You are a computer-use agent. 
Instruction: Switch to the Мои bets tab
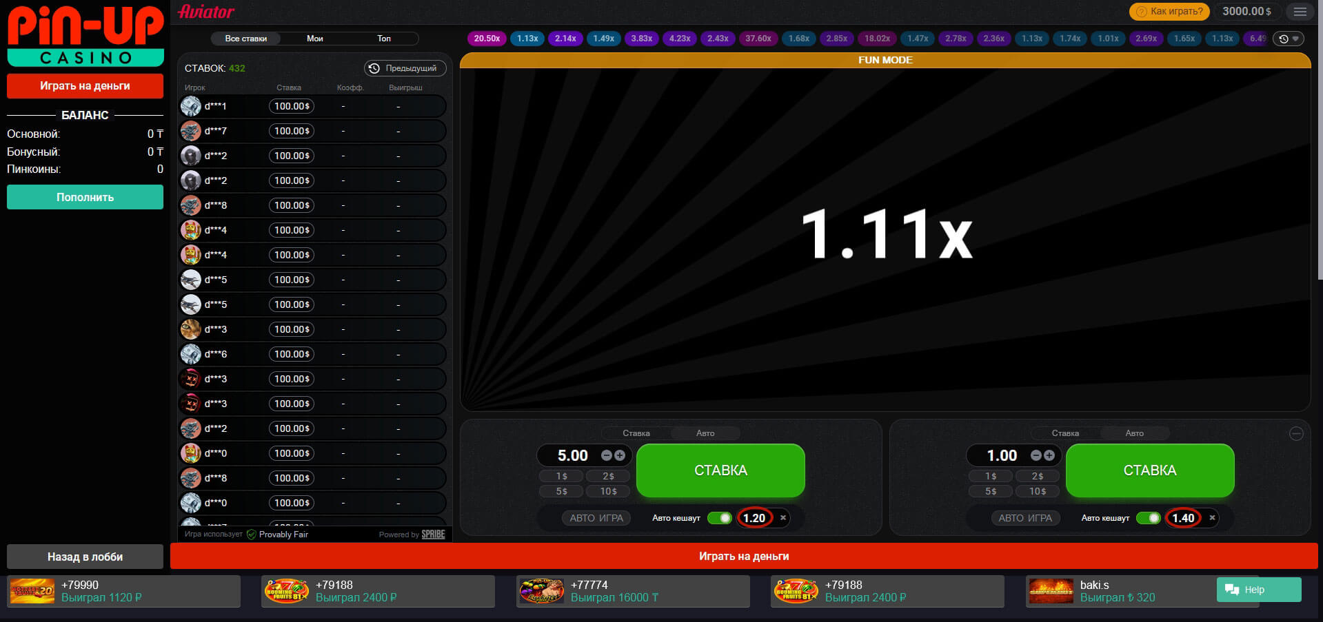315,39
